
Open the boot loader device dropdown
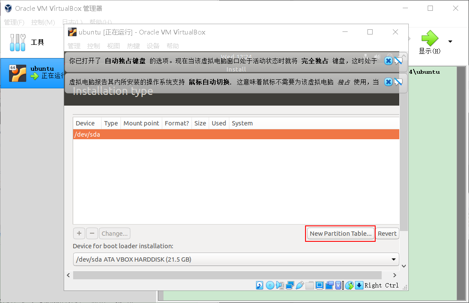tap(236, 259)
